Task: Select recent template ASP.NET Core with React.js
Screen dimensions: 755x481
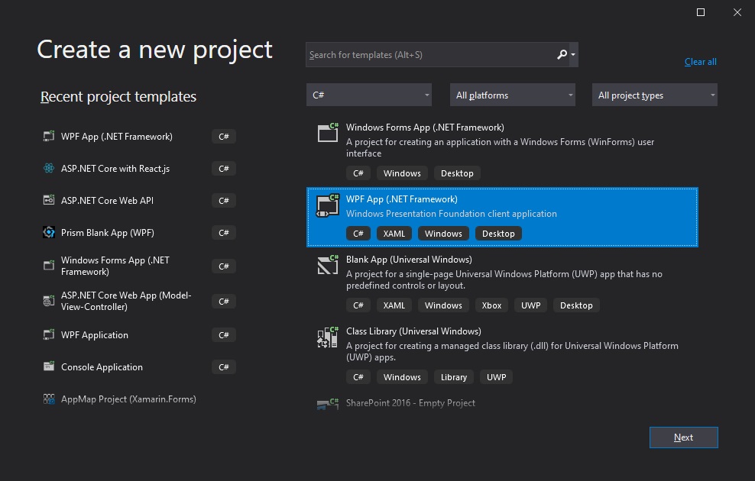Action: (x=138, y=168)
